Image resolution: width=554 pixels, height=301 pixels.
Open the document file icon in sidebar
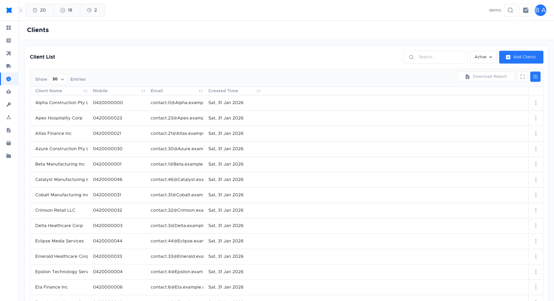(9, 130)
